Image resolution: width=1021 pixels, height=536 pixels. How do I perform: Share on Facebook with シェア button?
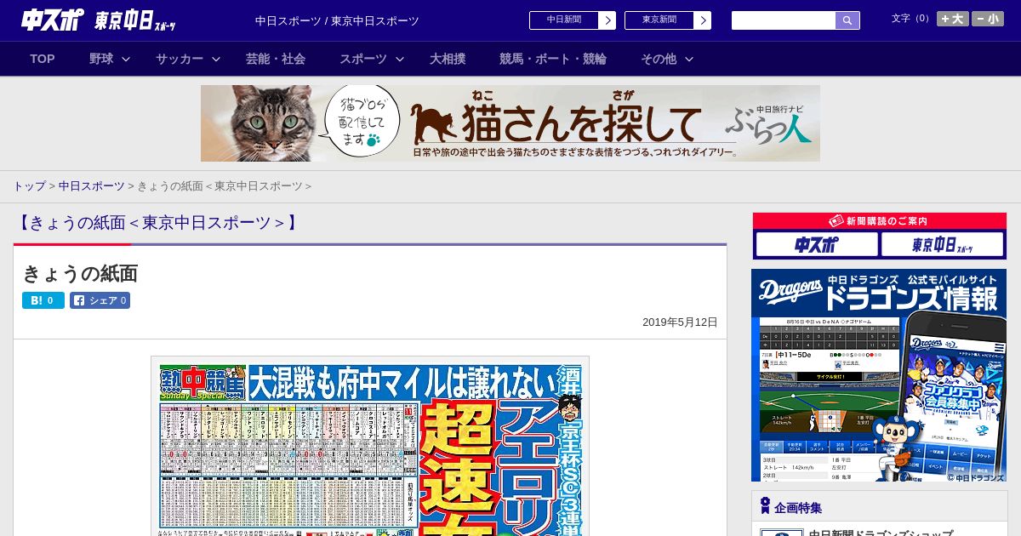click(100, 300)
